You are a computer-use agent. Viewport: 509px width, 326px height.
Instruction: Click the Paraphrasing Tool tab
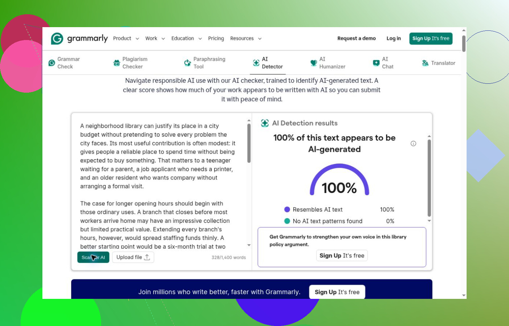click(x=205, y=63)
